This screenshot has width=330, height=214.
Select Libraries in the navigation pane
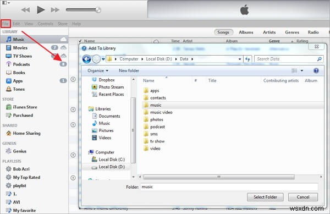click(x=100, y=109)
